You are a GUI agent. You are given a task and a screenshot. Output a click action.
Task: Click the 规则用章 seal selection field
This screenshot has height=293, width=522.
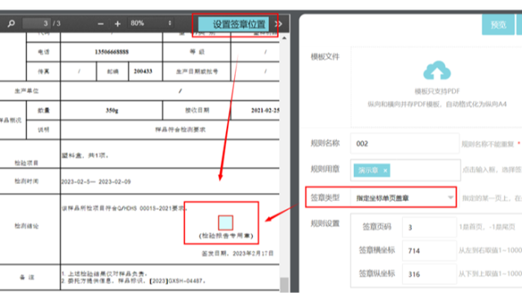pyautogui.click(x=405, y=170)
